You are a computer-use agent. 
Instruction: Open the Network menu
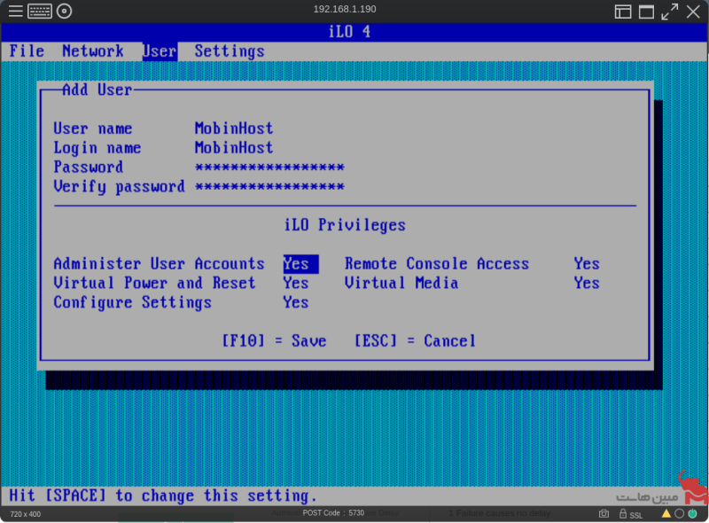tap(93, 51)
